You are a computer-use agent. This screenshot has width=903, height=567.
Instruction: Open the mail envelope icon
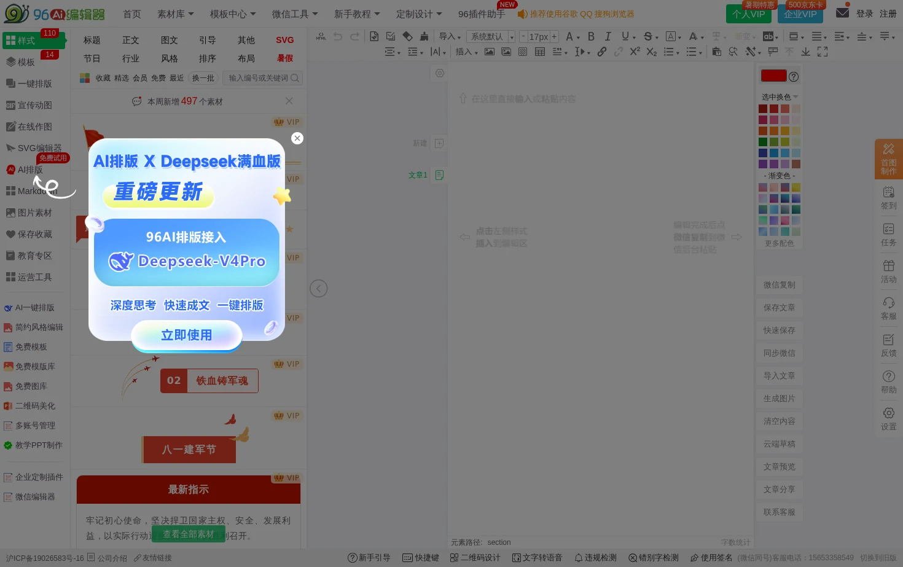coord(842,13)
